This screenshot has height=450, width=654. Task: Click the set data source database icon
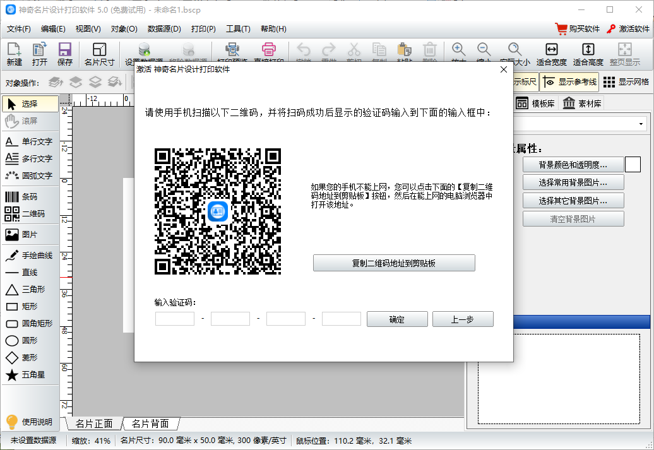click(144, 50)
